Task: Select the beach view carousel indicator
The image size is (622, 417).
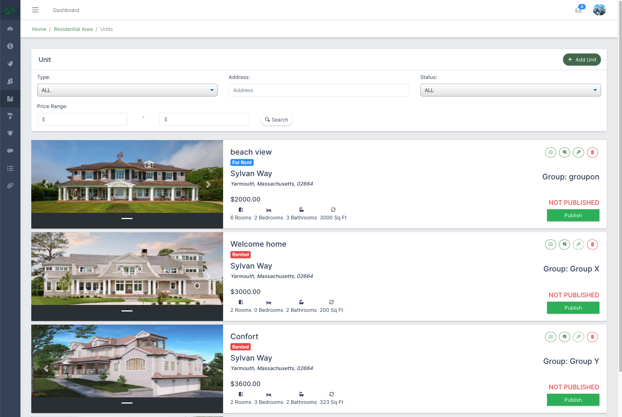Action: [x=127, y=218]
